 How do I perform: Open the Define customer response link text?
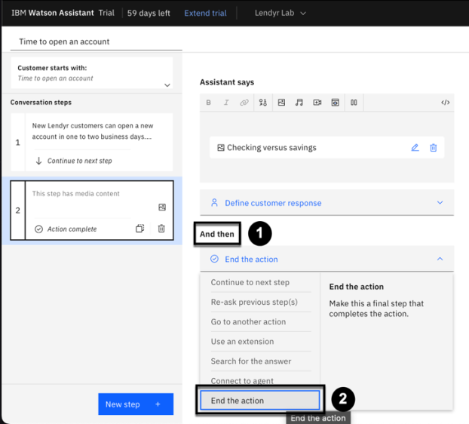click(273, 203)
